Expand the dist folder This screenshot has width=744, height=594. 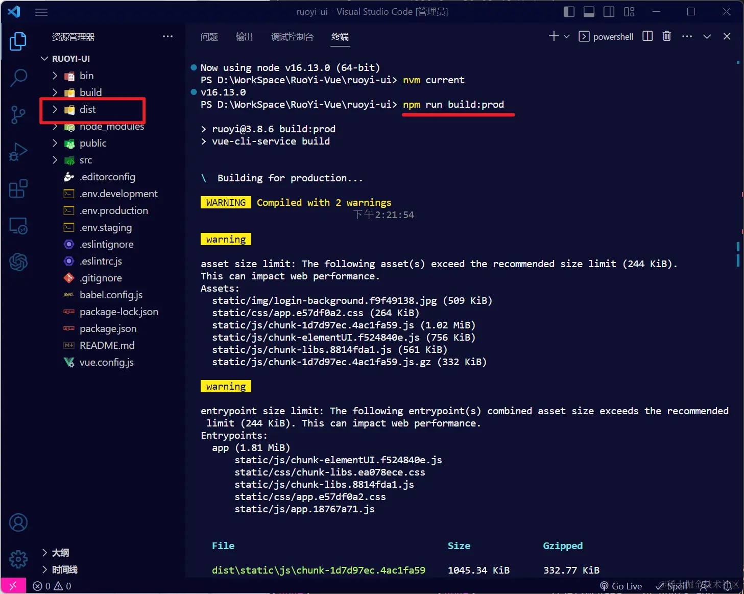(x=55, y=109)
